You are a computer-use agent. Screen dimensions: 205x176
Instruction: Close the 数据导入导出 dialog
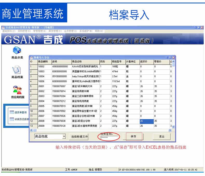(x=173, y=57)
